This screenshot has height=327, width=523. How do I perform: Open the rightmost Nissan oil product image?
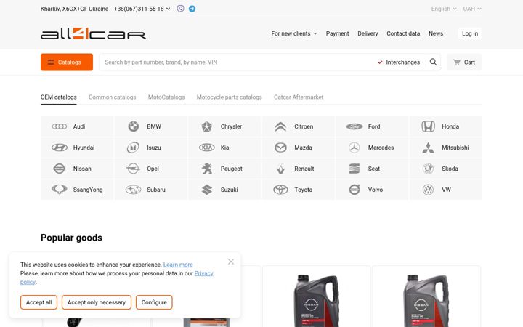(426, 299)
